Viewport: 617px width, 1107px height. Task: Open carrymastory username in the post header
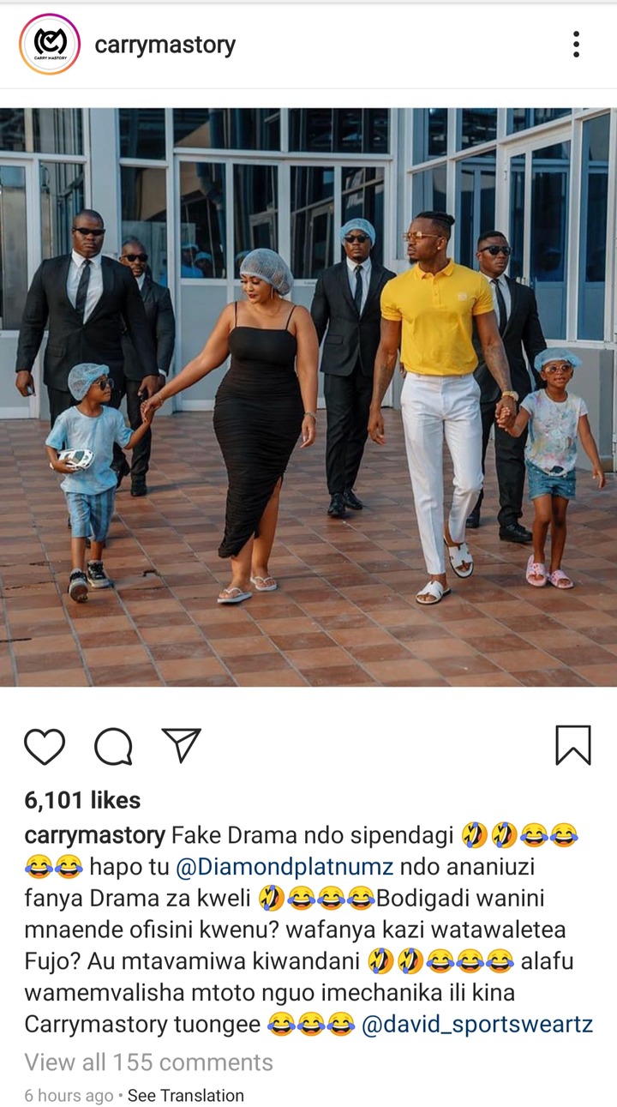coord(165,45)
